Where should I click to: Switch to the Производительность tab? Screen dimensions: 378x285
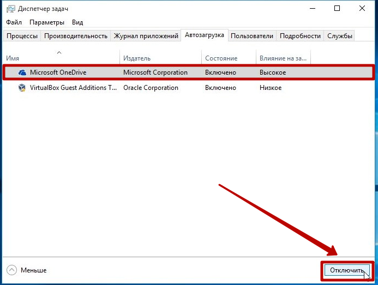tap(76, 36)
